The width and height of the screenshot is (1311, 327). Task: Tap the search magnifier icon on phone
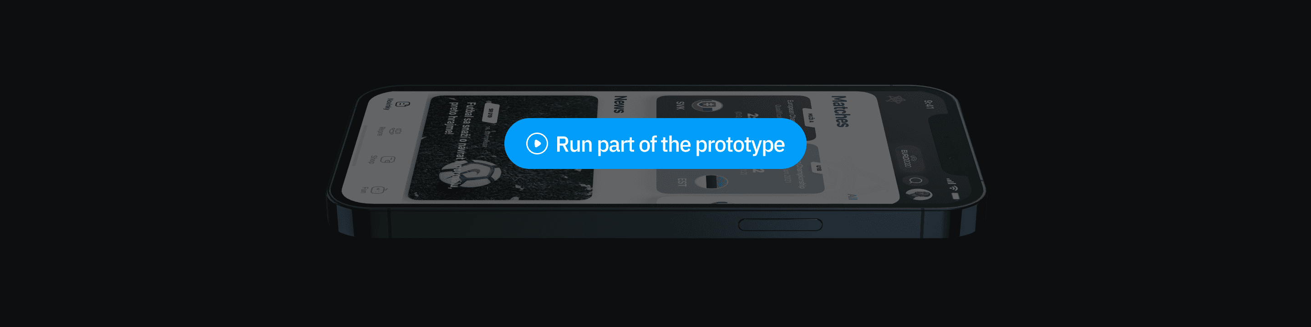coord(915,180)
